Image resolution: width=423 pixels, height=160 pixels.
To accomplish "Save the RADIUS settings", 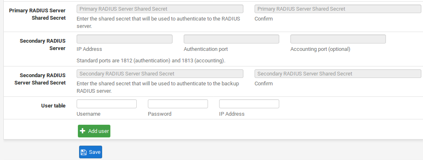I will tap(91, 152).
